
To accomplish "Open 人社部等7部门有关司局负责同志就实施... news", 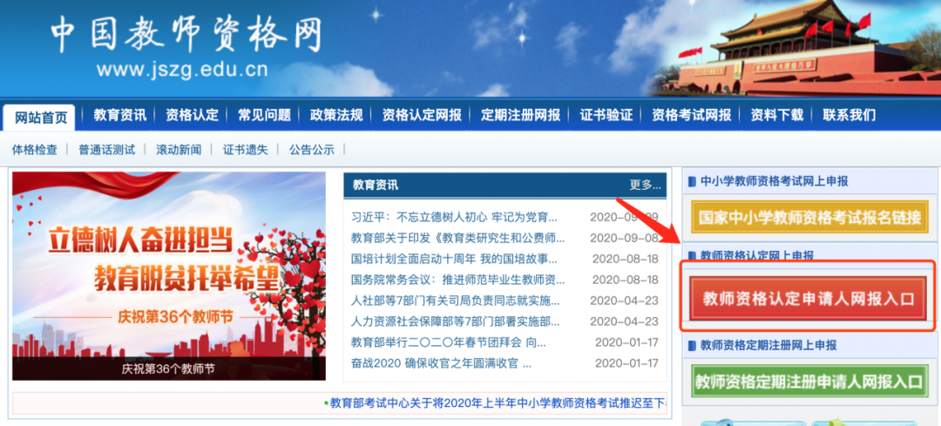I will (x=456, y=301).
